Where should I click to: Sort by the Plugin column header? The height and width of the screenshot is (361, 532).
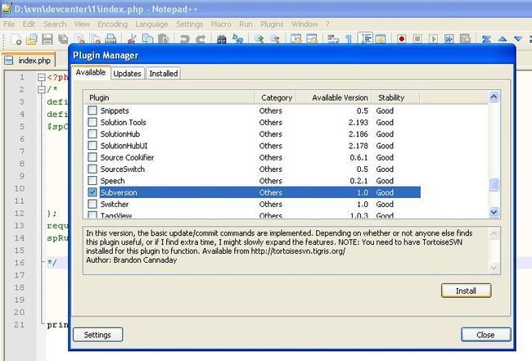169,97
